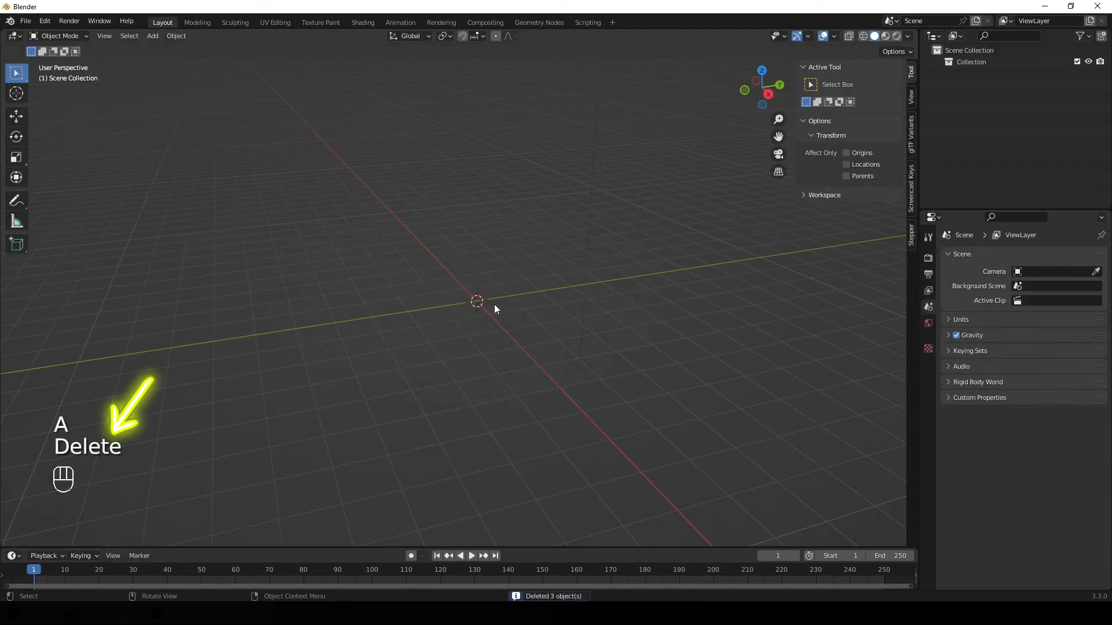Screen dimensions: 1112x625
Task: Switch to Shading workspace tab
Action: click(363, 23)
